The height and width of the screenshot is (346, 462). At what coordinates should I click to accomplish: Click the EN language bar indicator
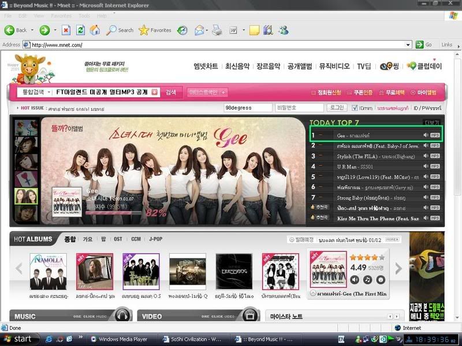click(341, 339)
